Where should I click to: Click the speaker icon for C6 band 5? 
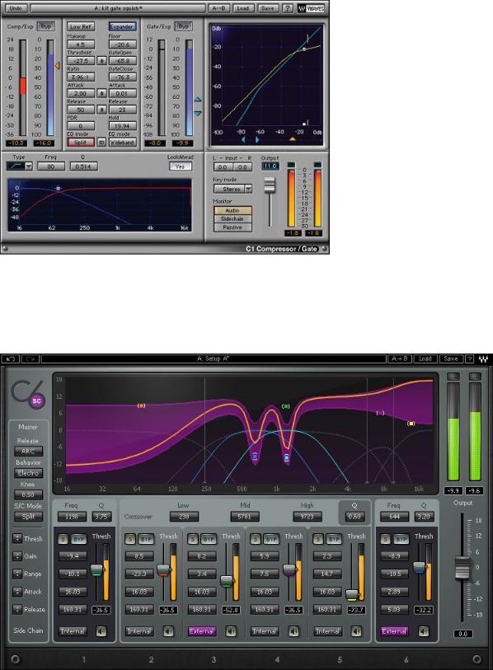(356, 631)
